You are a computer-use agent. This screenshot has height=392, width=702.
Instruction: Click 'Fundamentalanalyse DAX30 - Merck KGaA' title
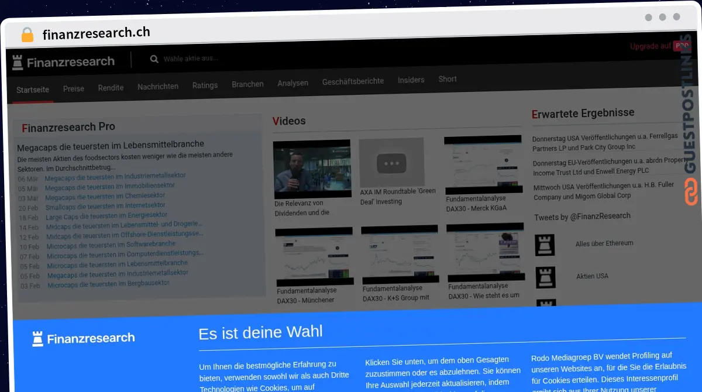click(476, 204)
